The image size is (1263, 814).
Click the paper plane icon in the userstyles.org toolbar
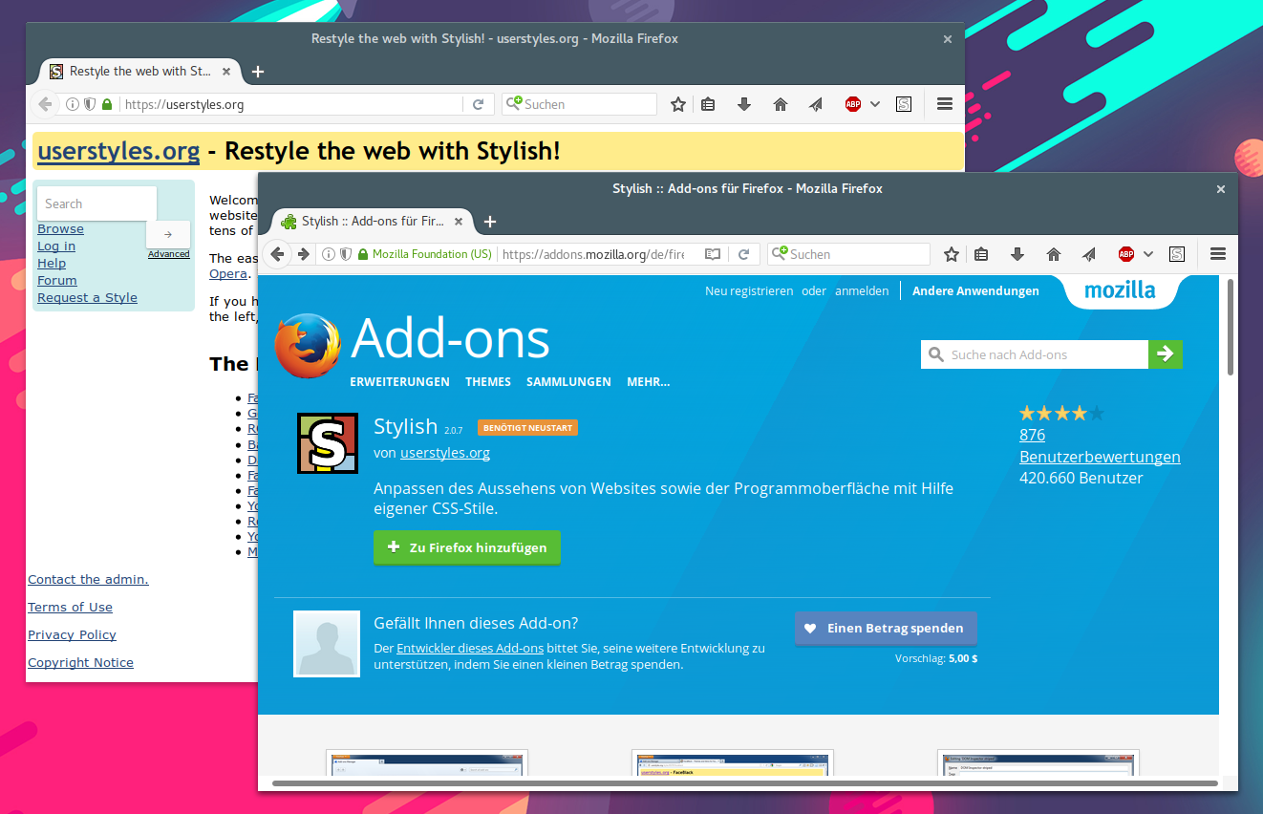pos(816,104)
